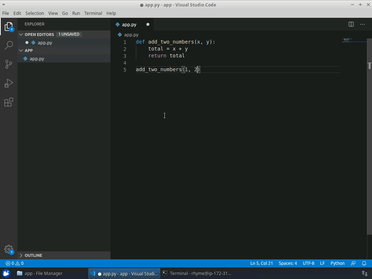Open Spaces: 4 indentation selector
The image size is (372, 279).
(288, 263)
